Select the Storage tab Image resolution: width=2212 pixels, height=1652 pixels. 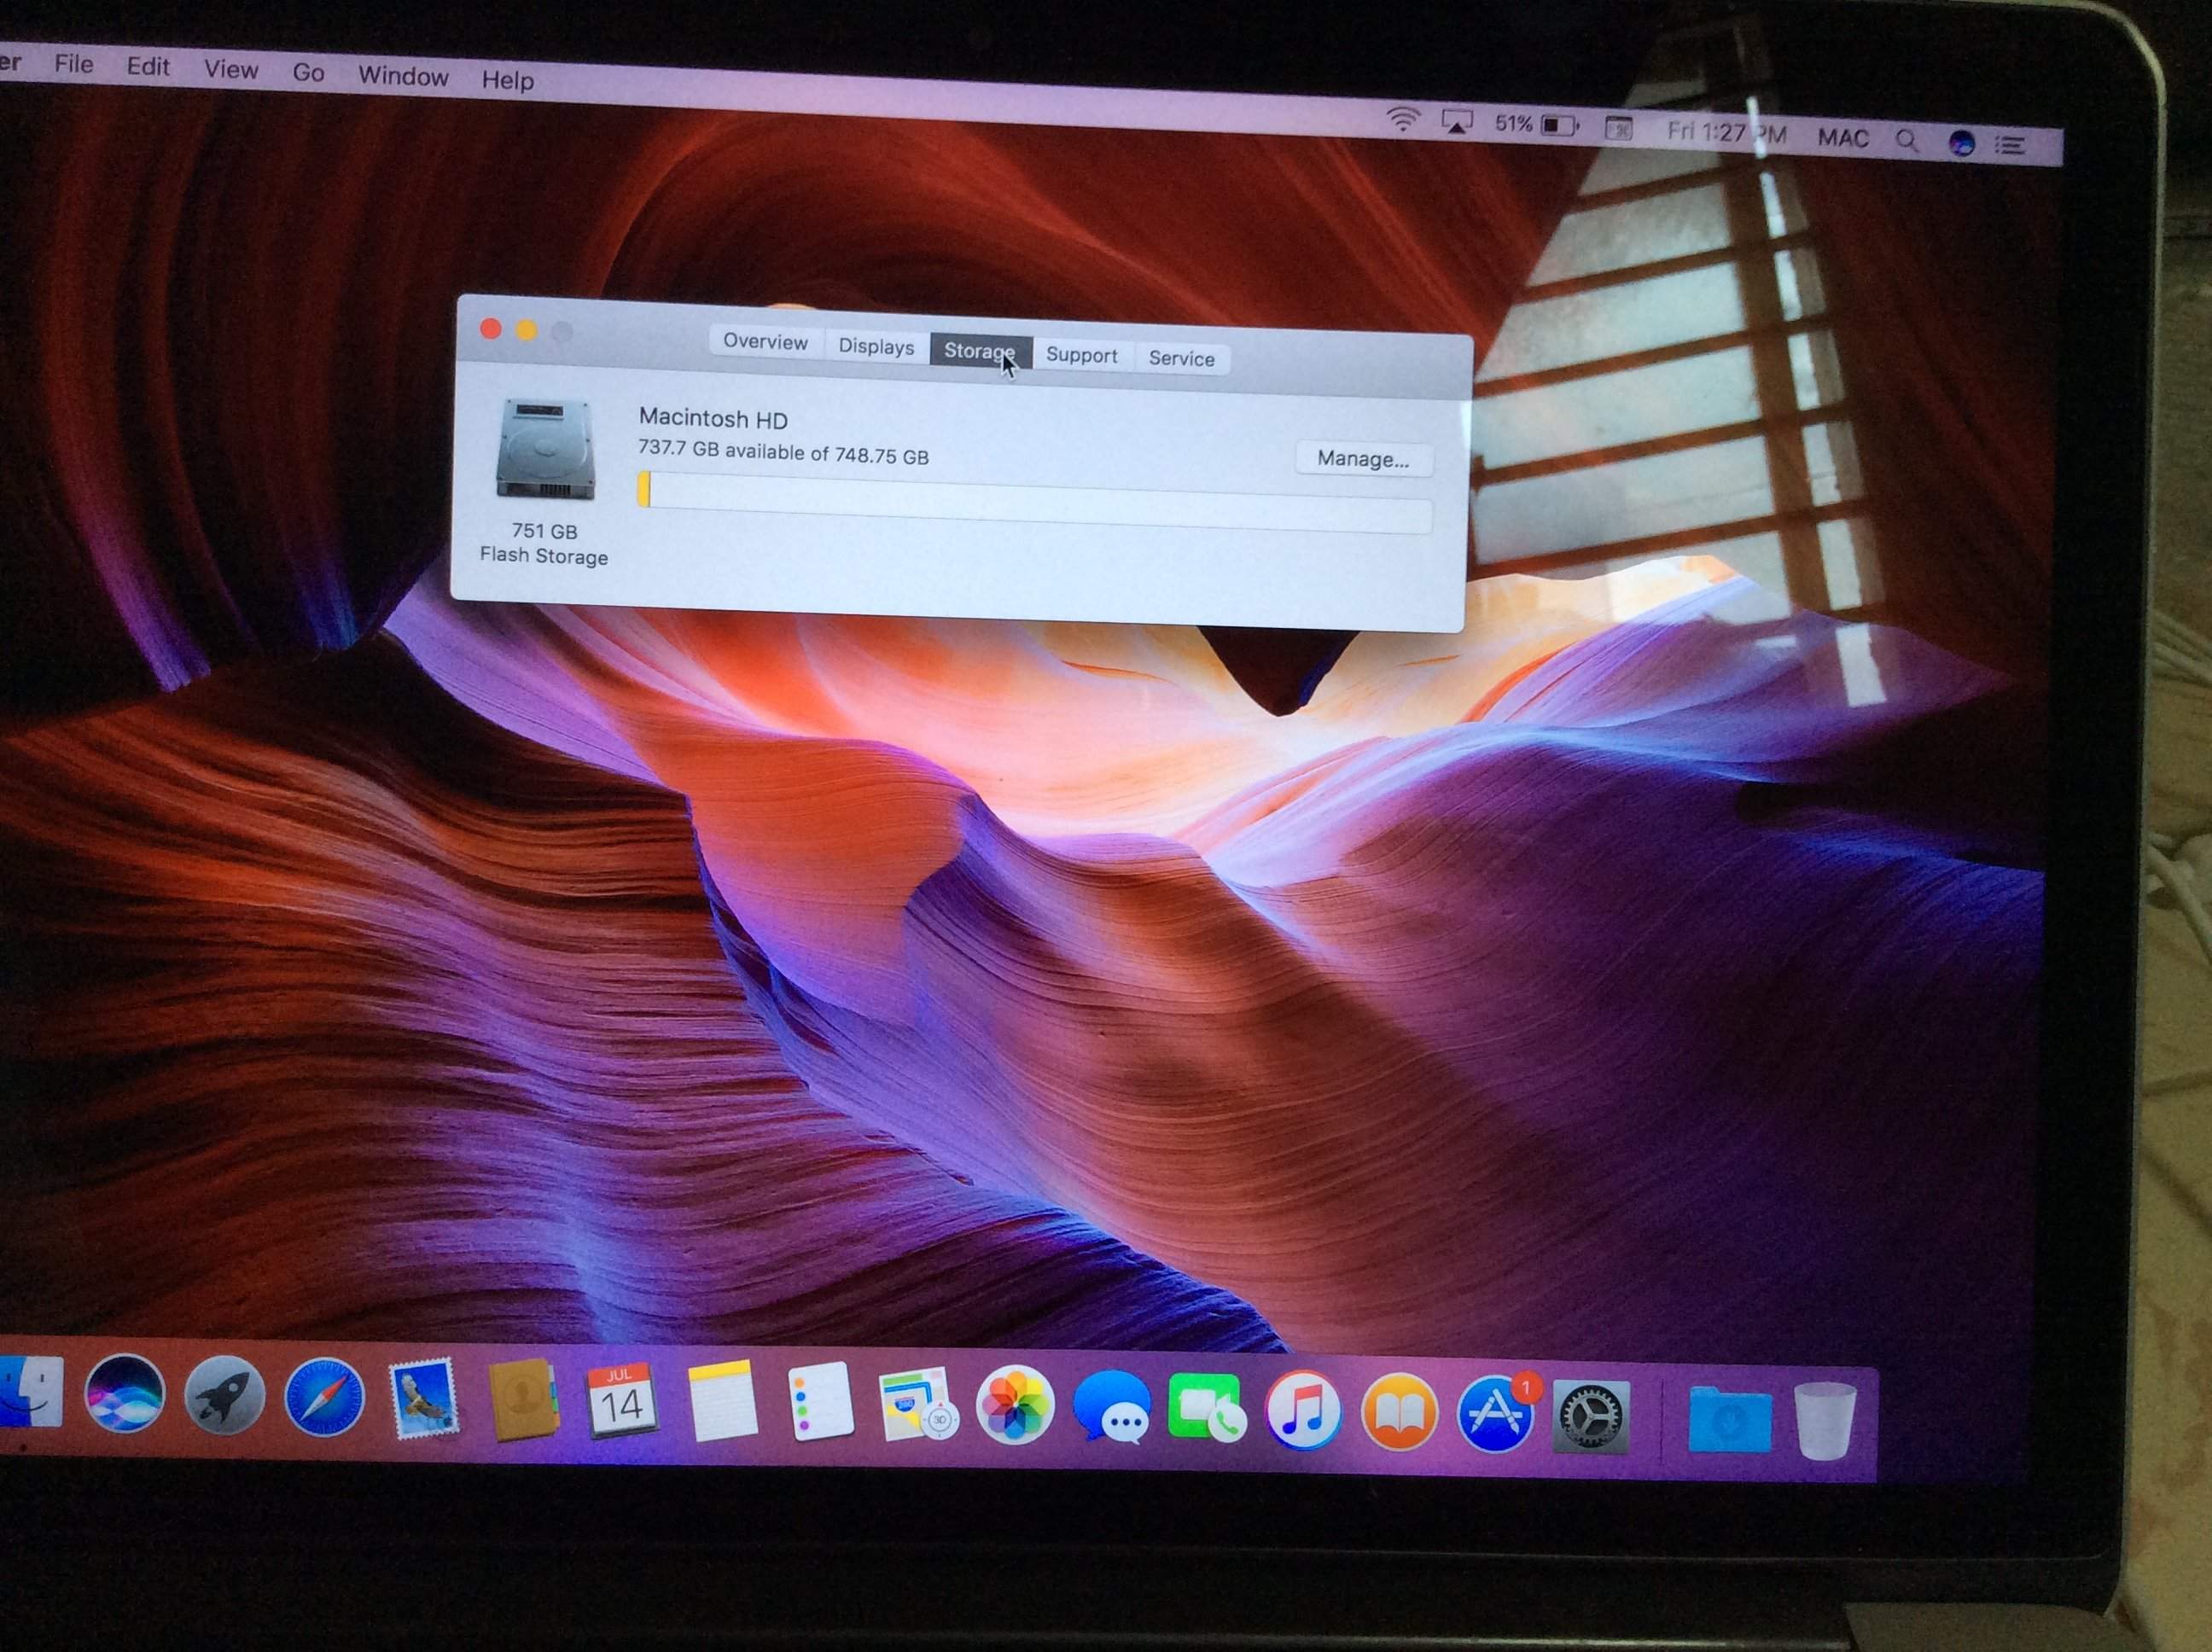pyautogui.click(x=980, y=351)
